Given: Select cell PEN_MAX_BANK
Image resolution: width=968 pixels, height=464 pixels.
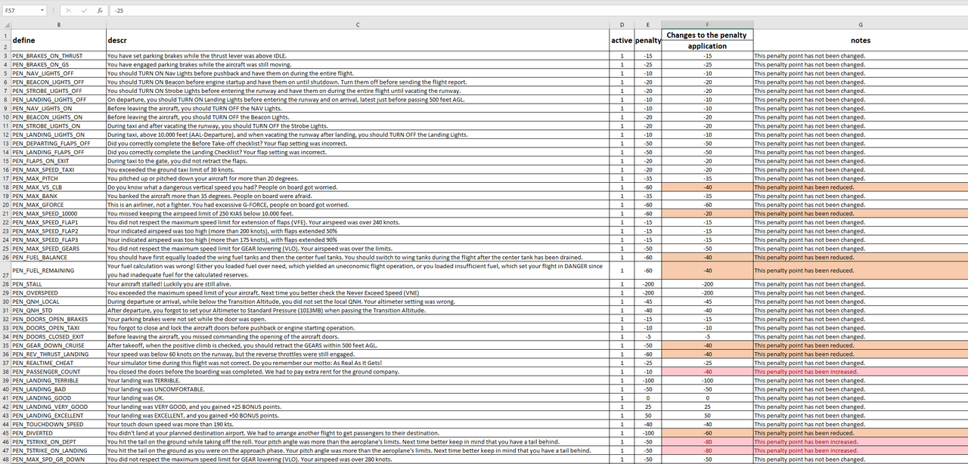Looking at the screenshot, I should click(59, 196).
